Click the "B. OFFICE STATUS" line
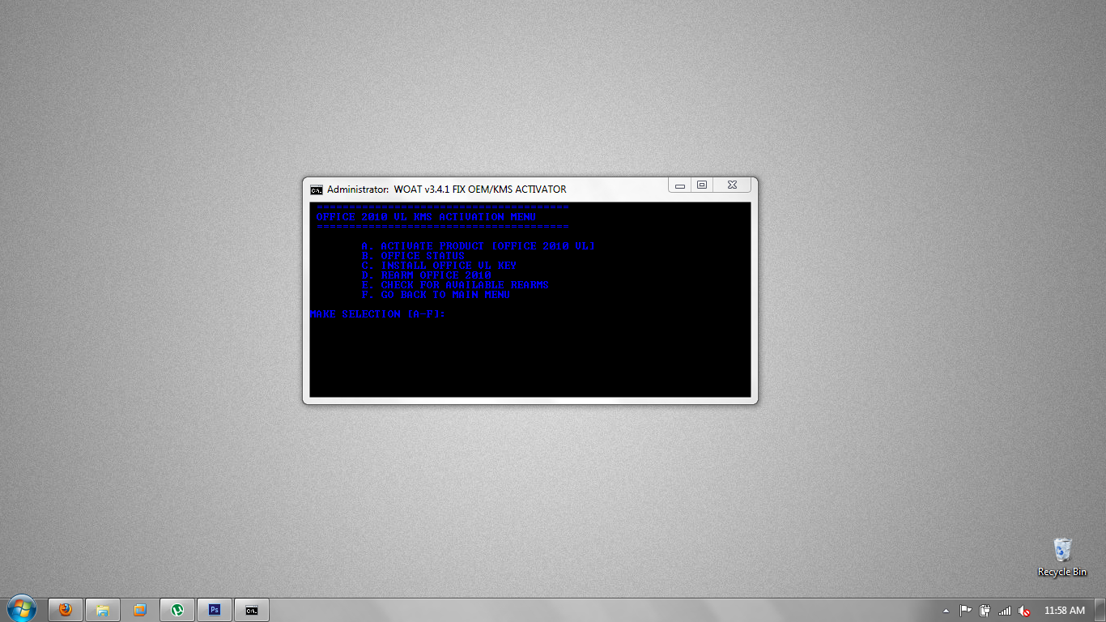The image size is (1106, 622). [413, 256]
